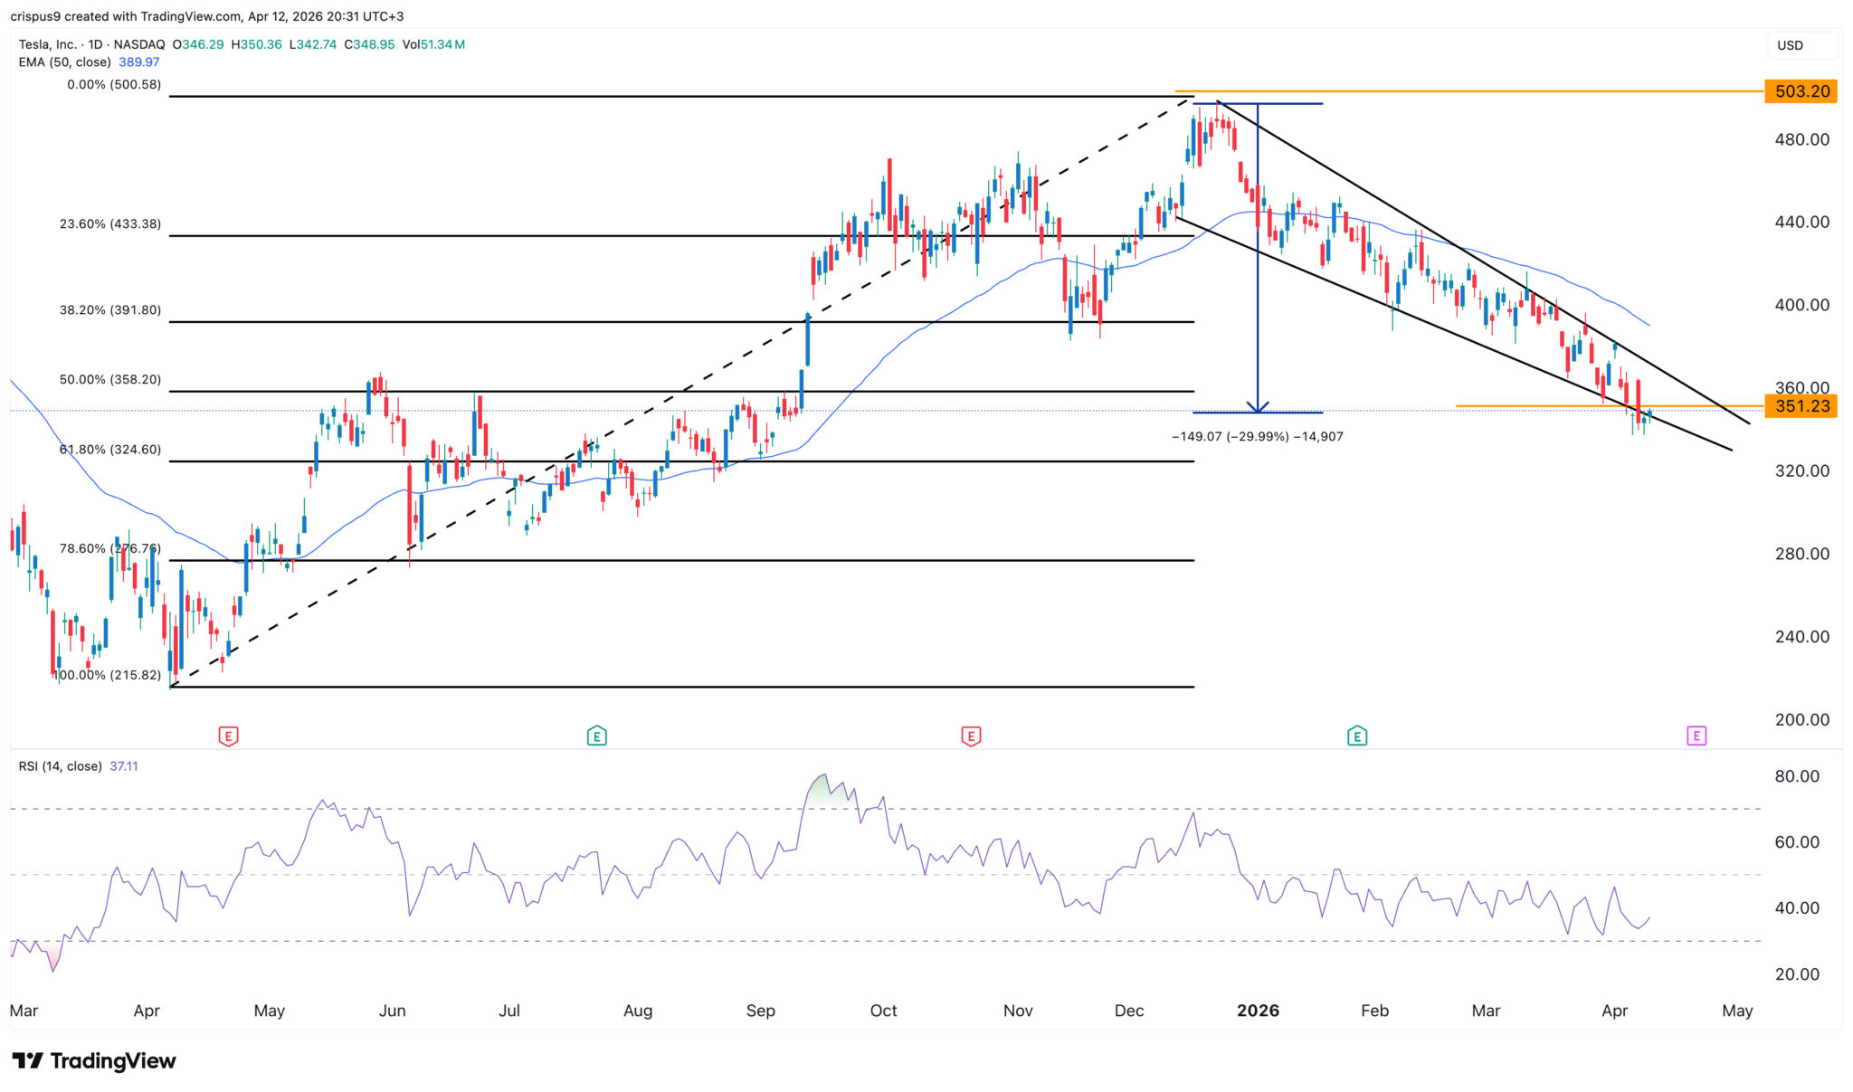The image size is (1853, 1092).
Task: Click the red earnings marker near May
Action: (x=228, y=736)
